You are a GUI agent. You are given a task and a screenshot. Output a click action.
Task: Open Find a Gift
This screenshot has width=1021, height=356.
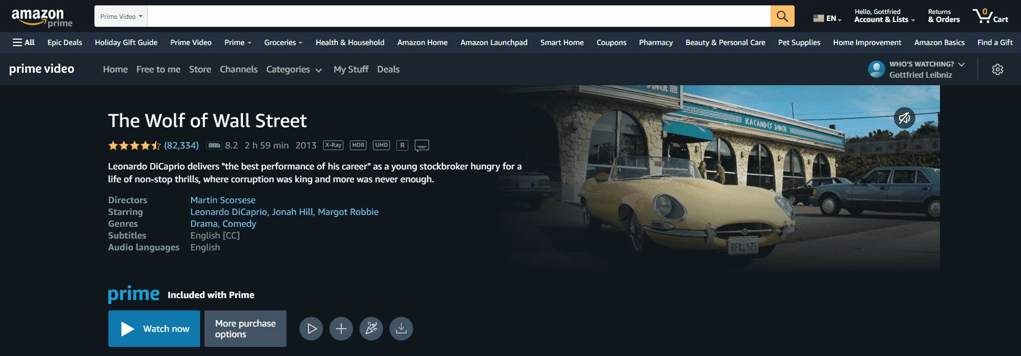click(995, 42)
